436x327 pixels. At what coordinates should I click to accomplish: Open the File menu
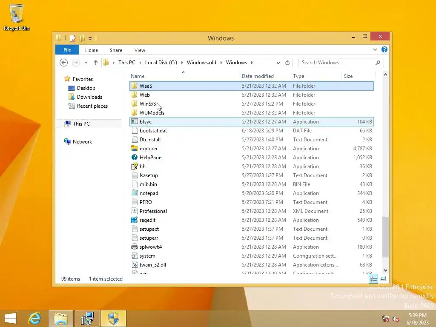pos(67,50)
